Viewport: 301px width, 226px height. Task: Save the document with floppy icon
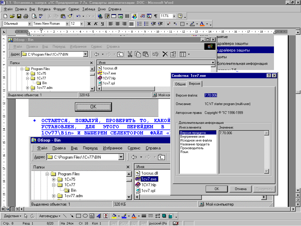(x=19, y=16)
